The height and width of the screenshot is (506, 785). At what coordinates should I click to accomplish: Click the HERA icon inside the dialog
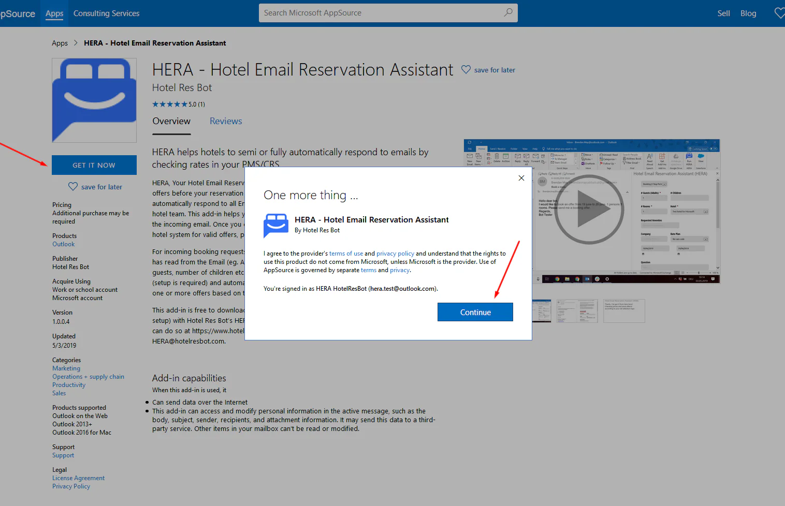point(276,225)
